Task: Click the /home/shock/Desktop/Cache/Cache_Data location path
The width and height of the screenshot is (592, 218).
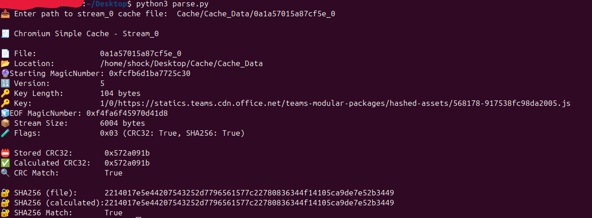Action: (x=181, y=64)
